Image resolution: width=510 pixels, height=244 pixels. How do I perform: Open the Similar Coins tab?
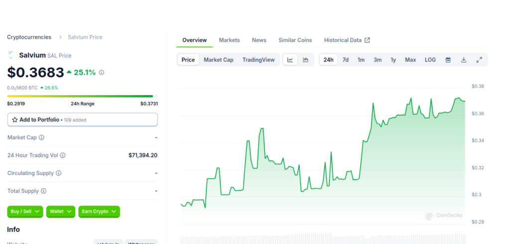[x=295, y=40]
